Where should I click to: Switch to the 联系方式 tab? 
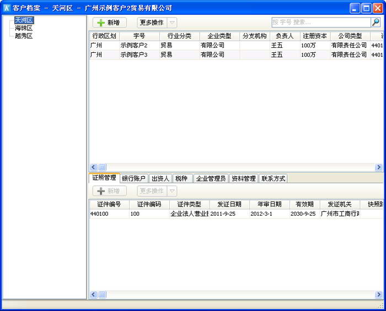click(x=274, y=178)
